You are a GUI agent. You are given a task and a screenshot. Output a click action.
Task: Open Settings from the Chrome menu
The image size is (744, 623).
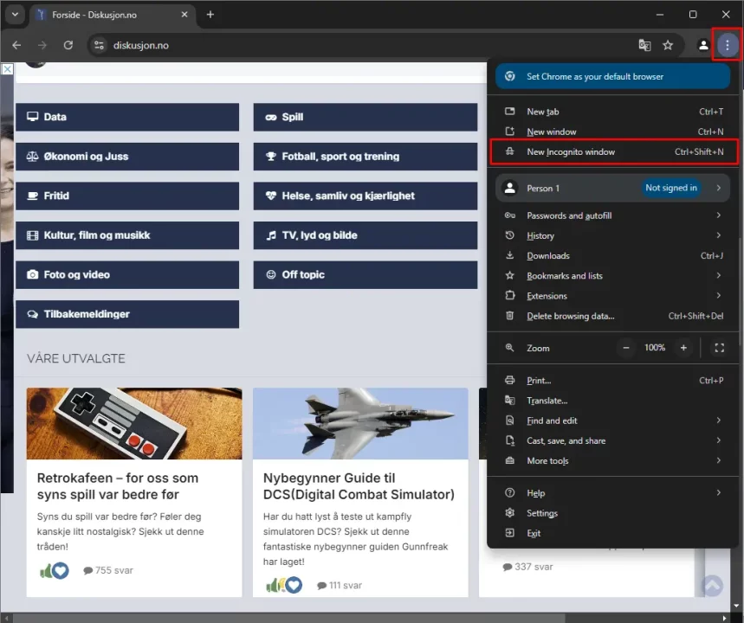click(542, 513)
